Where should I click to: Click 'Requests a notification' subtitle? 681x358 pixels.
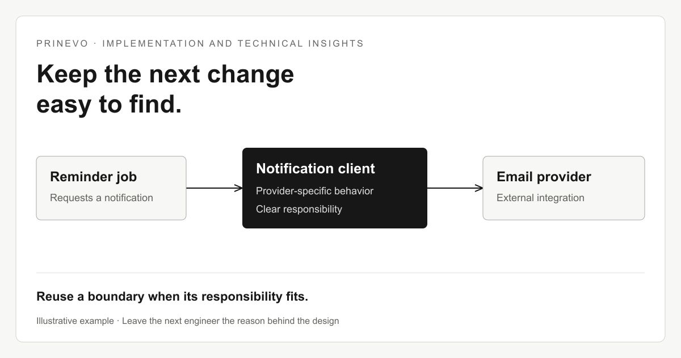[102, 198]
